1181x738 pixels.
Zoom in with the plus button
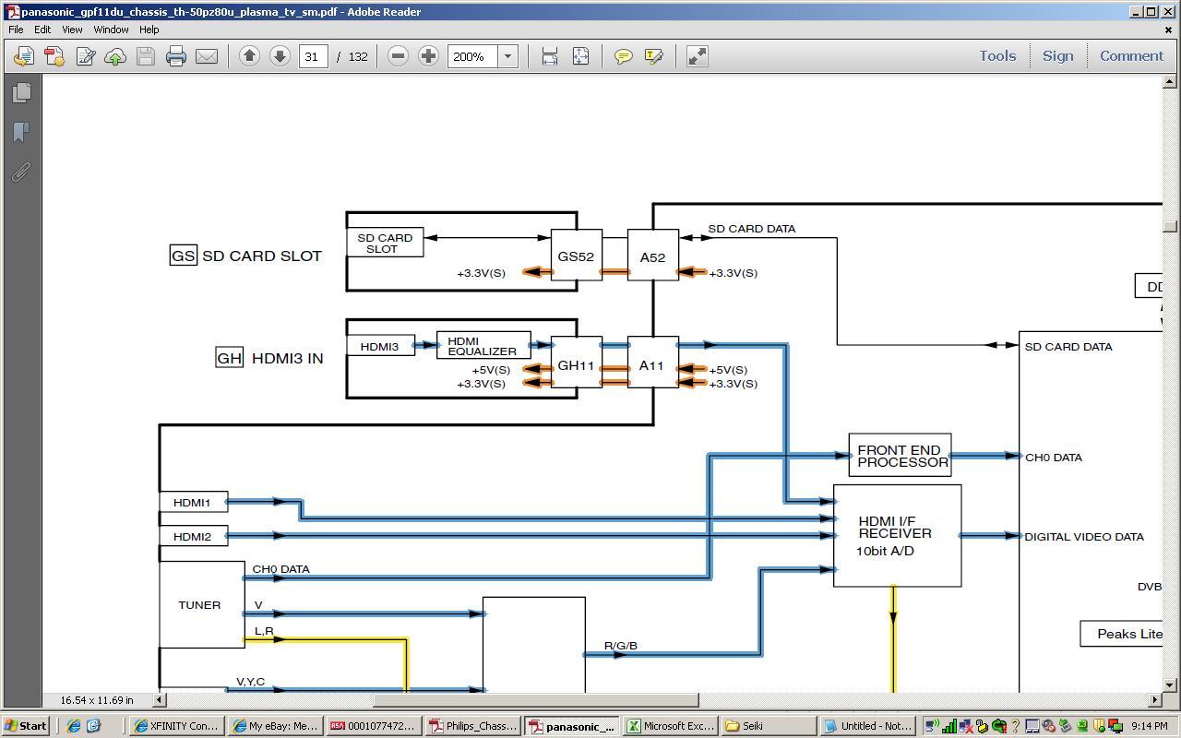click(428, 56)
